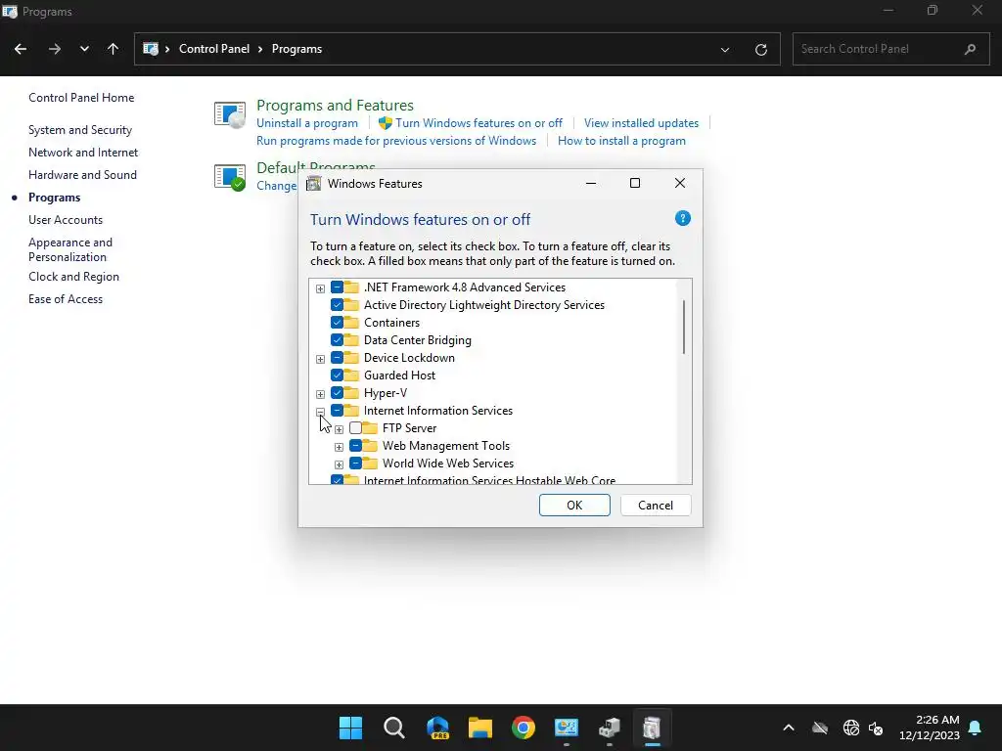Click the Programs and Features icon

coord(230,115)
